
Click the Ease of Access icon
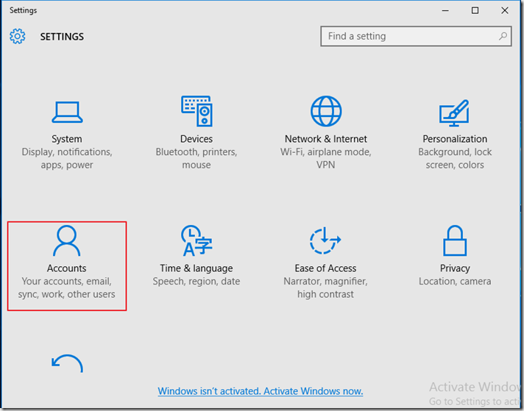coord(325,241)
